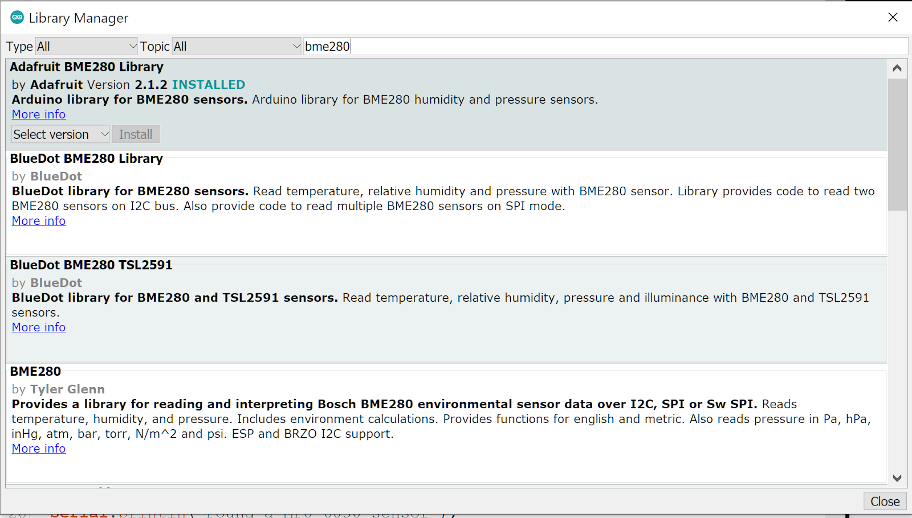
Task: Click the vertical scrollbar thumb
Action: pyautogui.click(x=897, y=145)
